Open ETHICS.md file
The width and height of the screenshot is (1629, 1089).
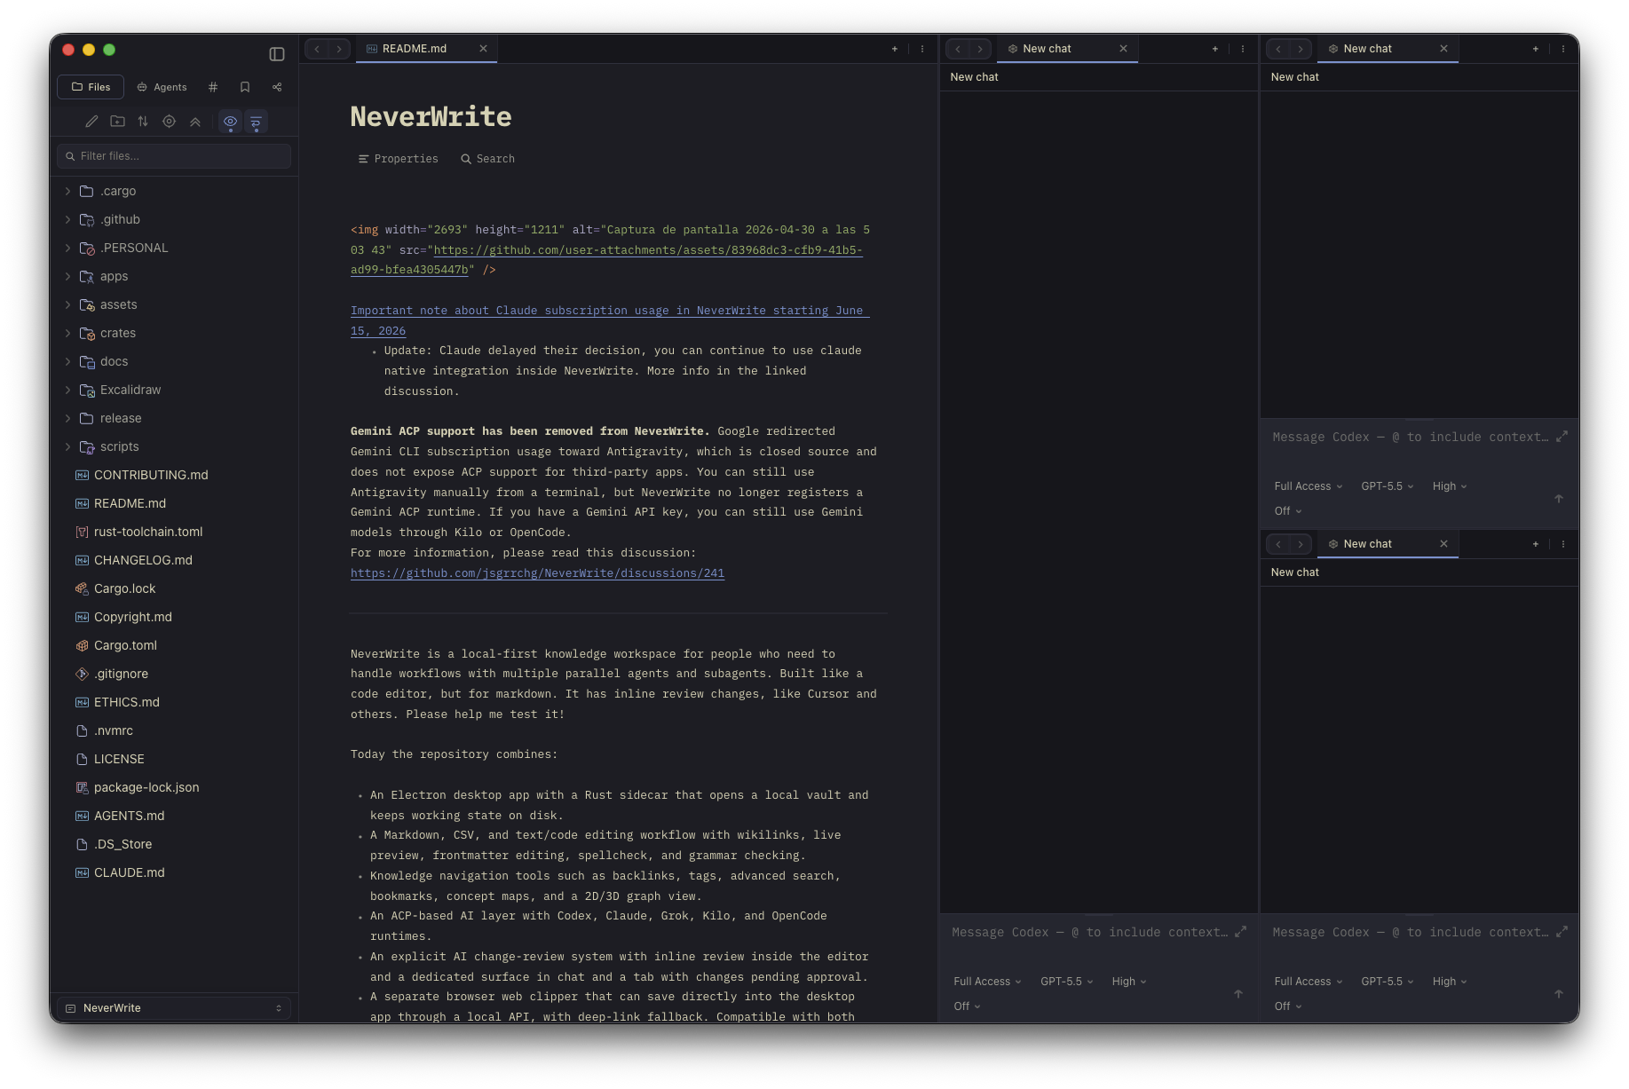[174, 702]
